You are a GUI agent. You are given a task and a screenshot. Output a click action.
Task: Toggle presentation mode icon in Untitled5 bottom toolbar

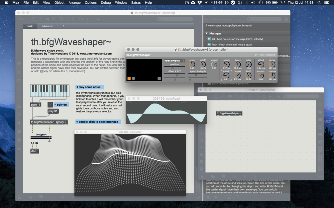(223, 176)
